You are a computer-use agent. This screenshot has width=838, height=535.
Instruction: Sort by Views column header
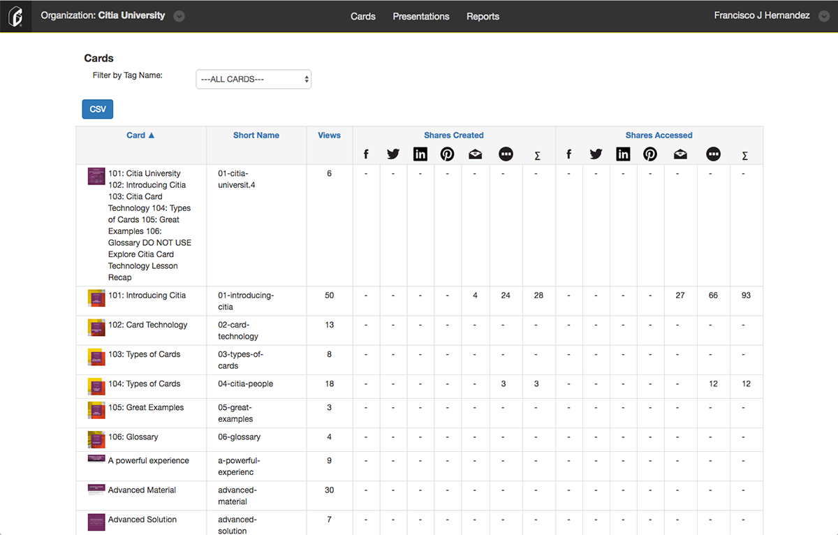click(330, 135)
